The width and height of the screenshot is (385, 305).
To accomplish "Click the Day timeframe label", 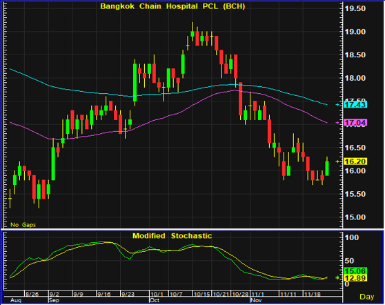I will [366, 297].
